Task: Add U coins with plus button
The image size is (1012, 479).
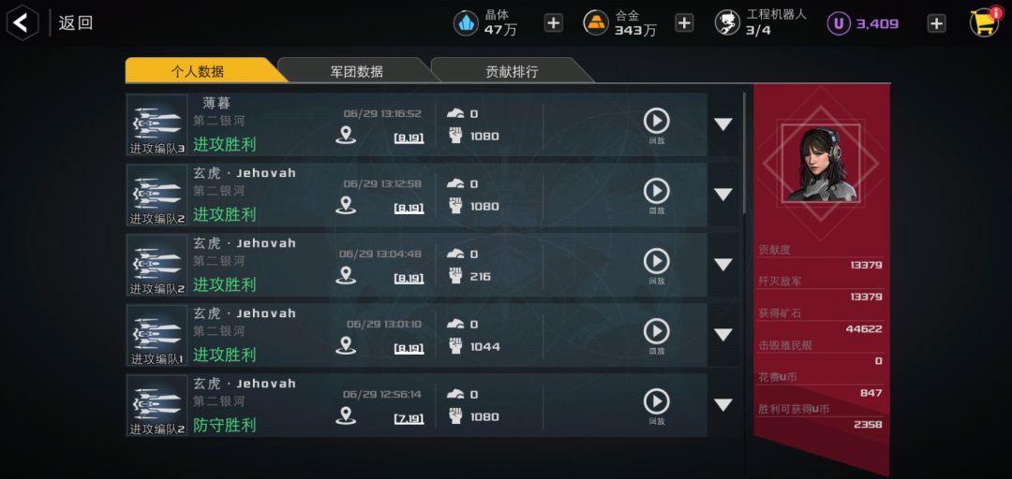Action: [x=936, y=23]
